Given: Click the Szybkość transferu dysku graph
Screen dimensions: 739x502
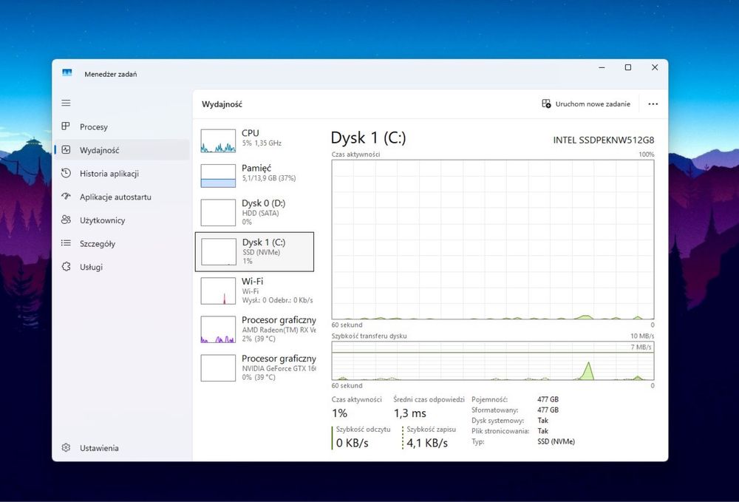Looking at the screenshot, I should pyautogui.click(x=492, y=361).
